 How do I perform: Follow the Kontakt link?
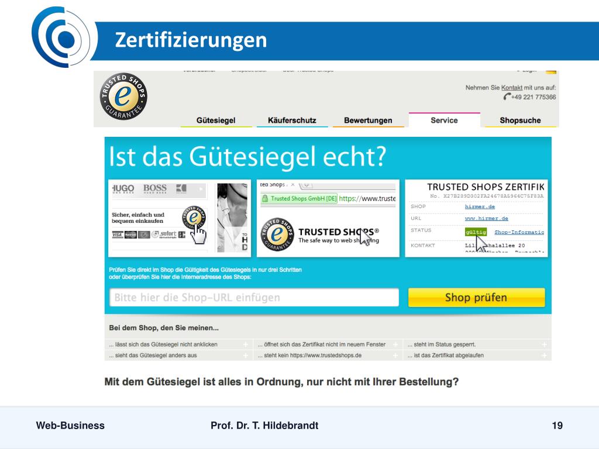(511, 88)
